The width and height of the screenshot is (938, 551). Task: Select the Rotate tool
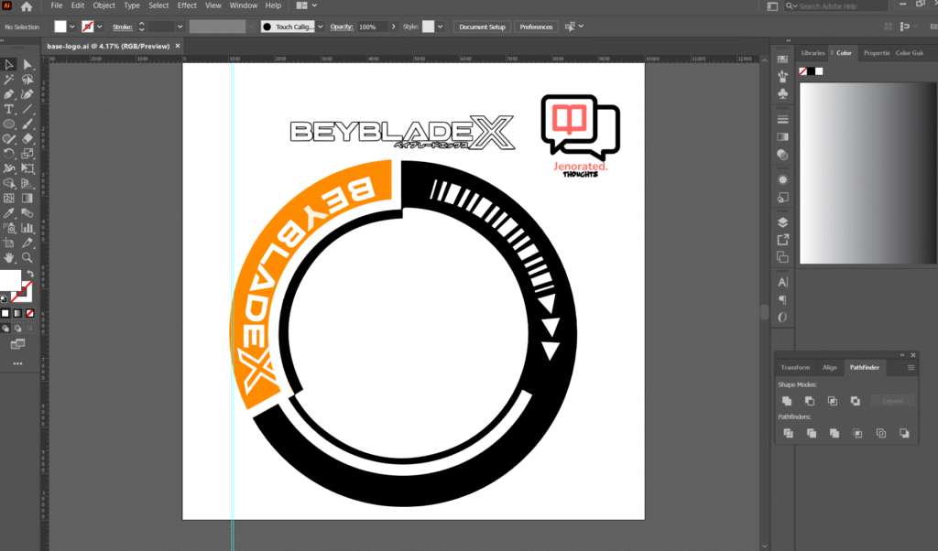point(9,154)
